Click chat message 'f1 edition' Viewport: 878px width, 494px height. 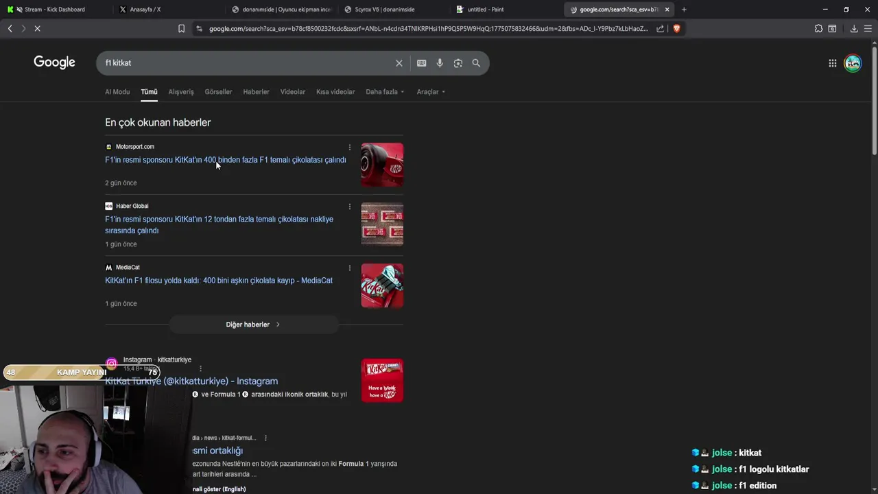click(758, 486)
